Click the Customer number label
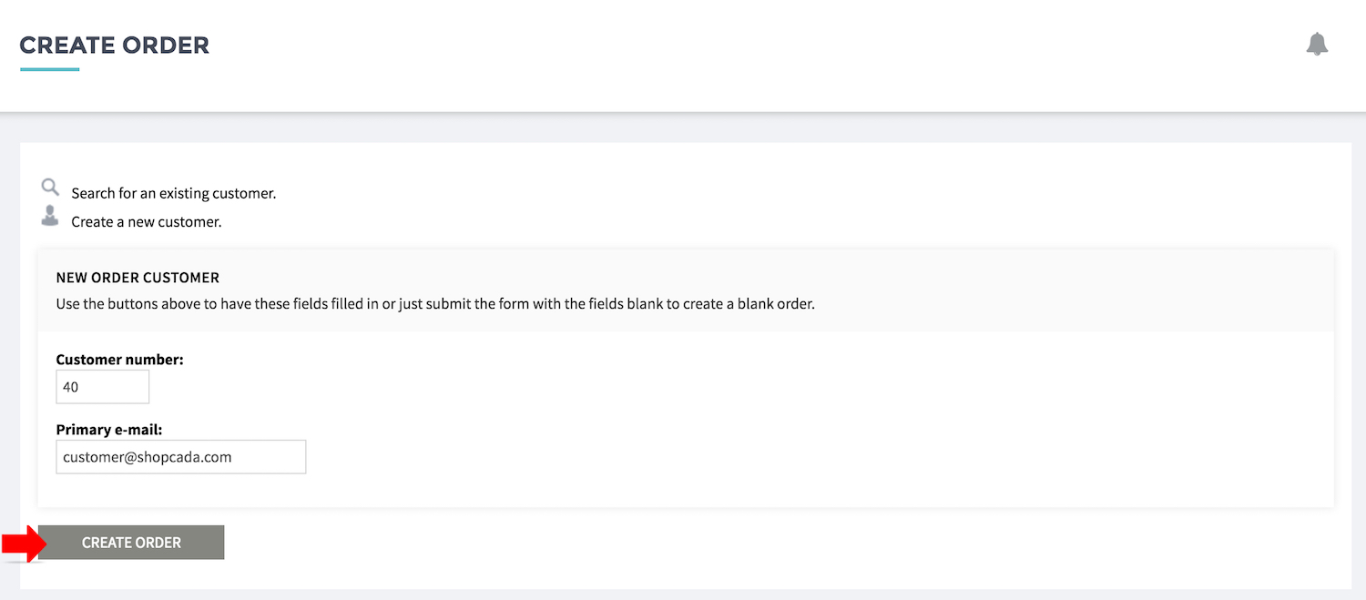 pos(119,360)
